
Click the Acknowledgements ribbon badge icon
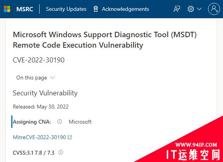click(x=96, y=9)
